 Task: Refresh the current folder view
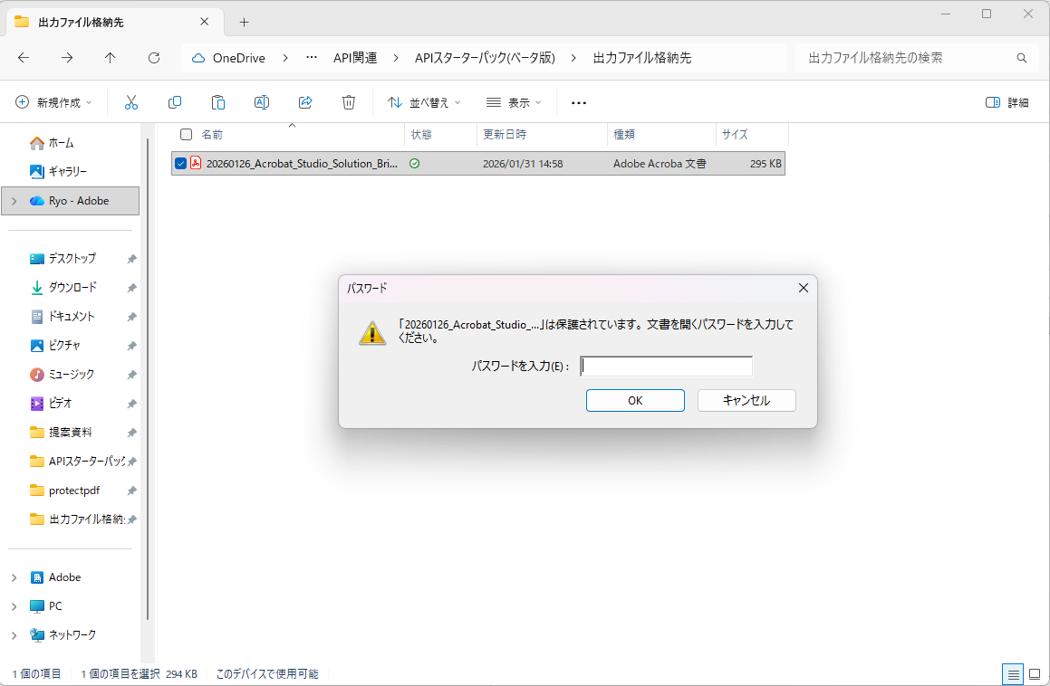(154, 57)
